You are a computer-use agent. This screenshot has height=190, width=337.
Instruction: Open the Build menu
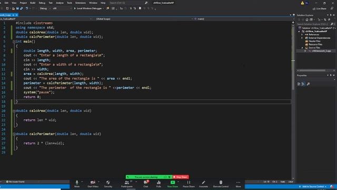click(33, 3)
